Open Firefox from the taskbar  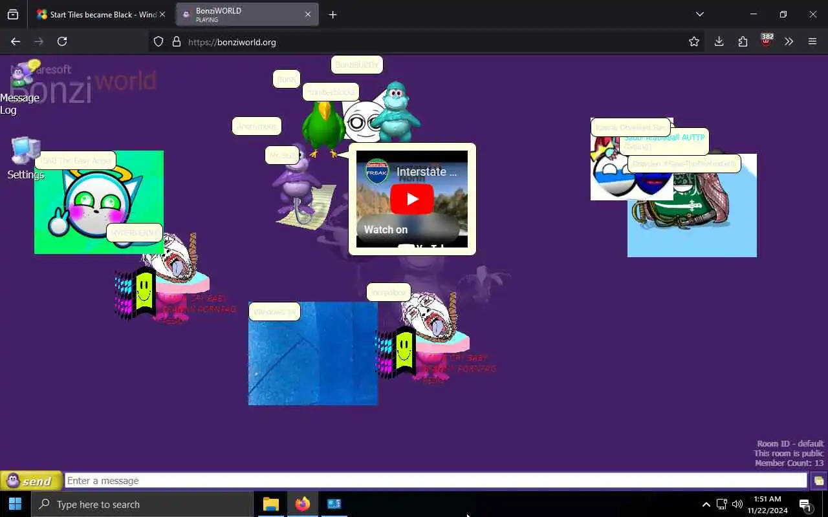click(x=302, y=504)
